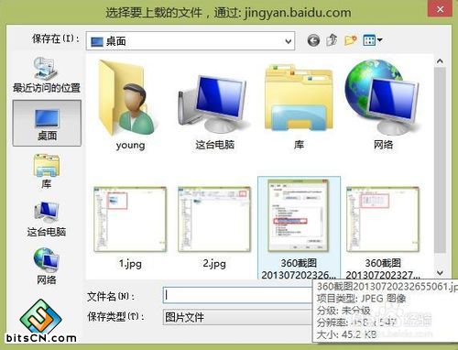Select the 网络 icon in file list

point(383,104)
